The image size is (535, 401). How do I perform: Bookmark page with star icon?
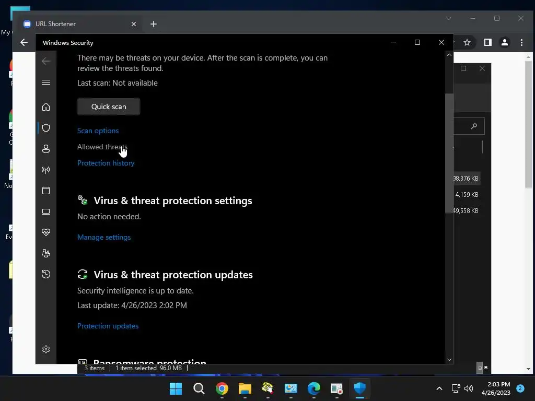pyautogui.click(x=467, y=42)
